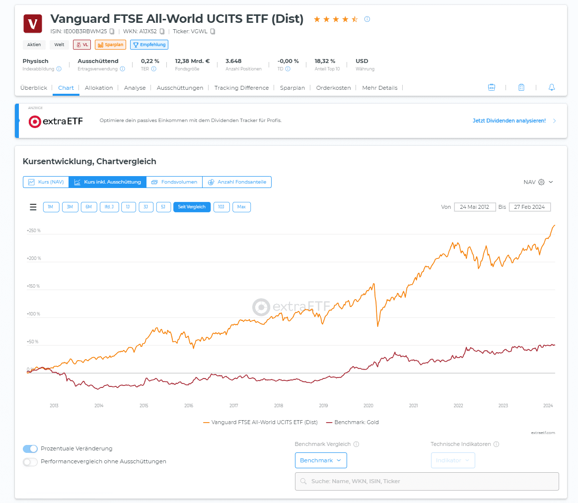Click the bell alert icon

tap(551, 87)
